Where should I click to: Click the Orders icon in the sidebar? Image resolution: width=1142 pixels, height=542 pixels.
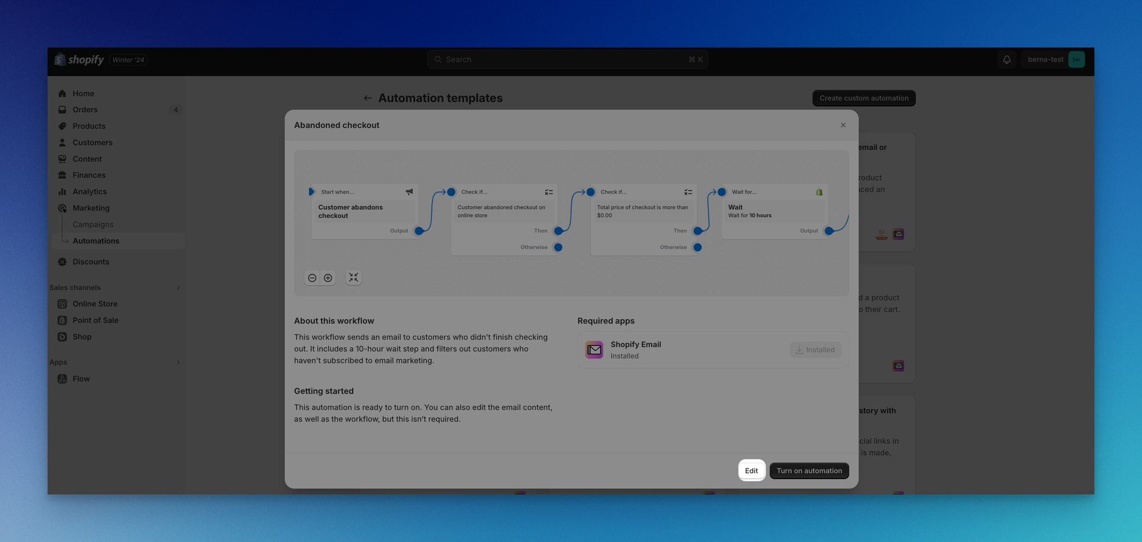click(x=62, y=110)
